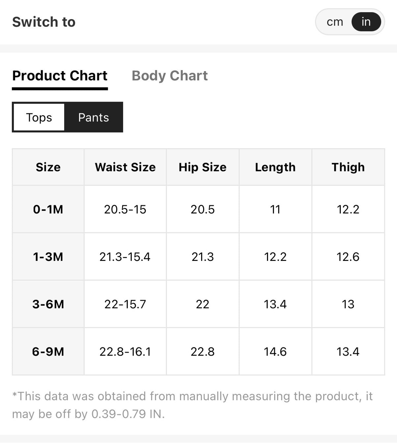Click the Hip Size column header
This screenshot has width=397, height=445.
[x=203, y=167]
